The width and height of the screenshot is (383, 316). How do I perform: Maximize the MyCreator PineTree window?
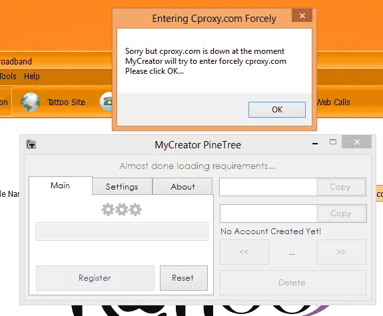click(332, 142)
